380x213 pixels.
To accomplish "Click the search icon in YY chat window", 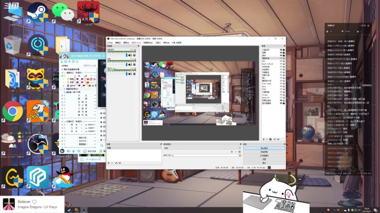I will [77, 62].
